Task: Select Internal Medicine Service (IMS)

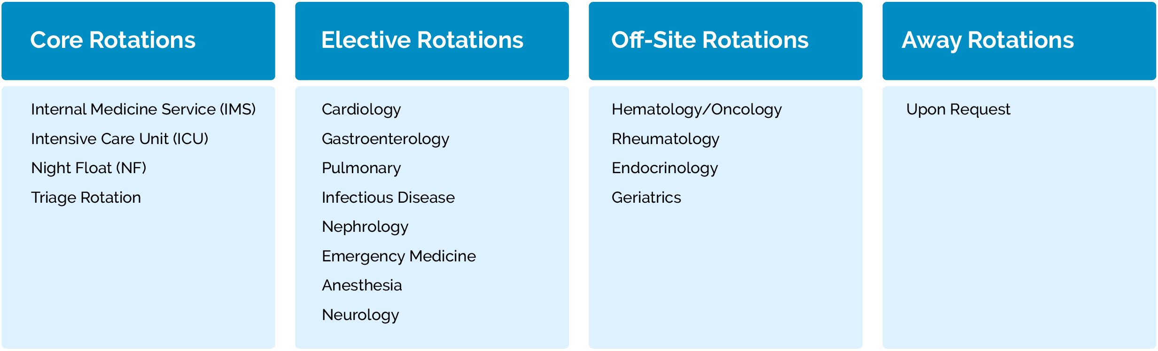Action: point(143,109)
